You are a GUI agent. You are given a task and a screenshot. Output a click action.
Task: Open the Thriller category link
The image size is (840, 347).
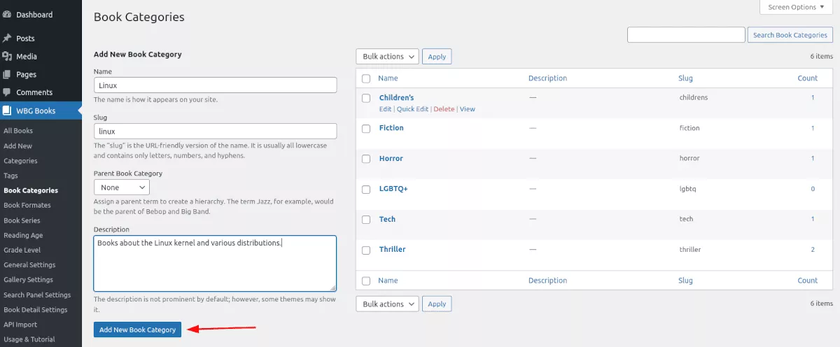[x=392, y=250]
